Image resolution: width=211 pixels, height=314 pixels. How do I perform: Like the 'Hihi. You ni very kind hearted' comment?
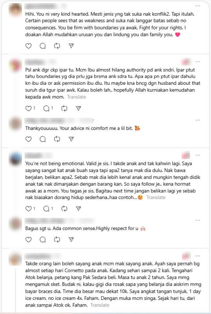pos(28,46)
